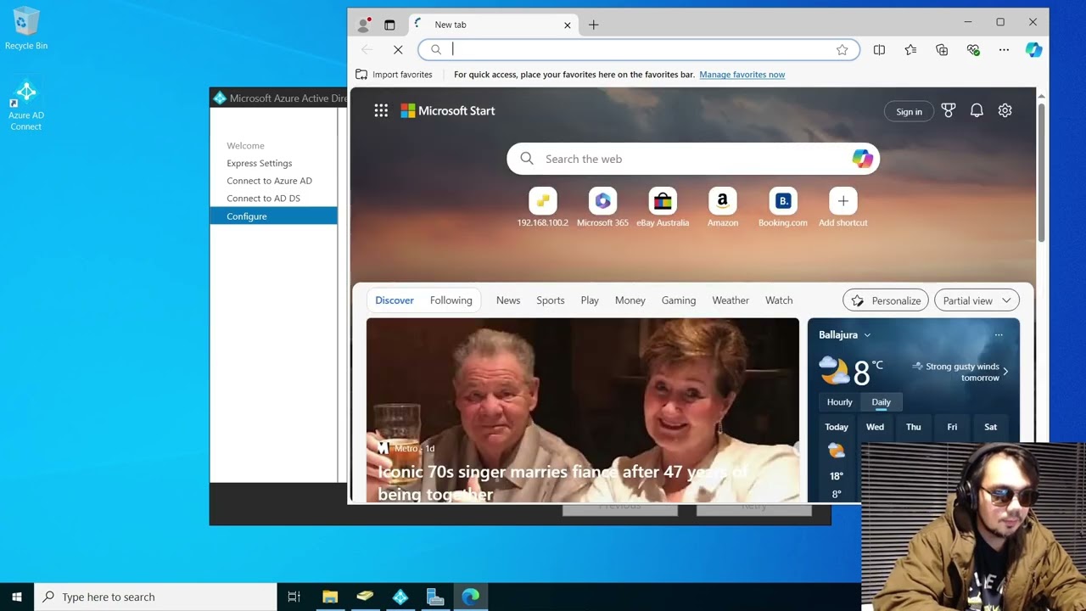Expand the Partial view dropdown
Viewport: 1086px width, 611px height.
click(977, 300)
